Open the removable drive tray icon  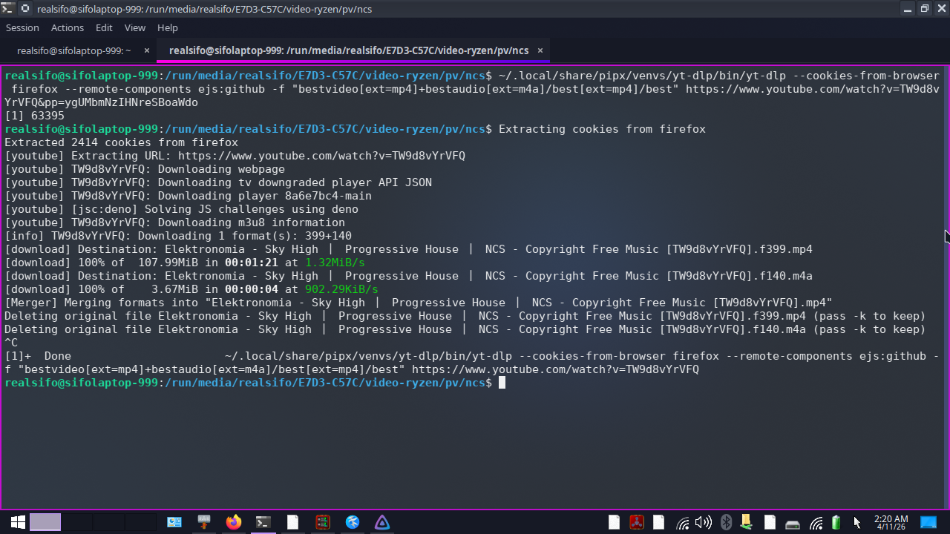click(793, 524)
